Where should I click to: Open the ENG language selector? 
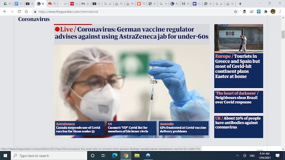click(x=252, y=156)
